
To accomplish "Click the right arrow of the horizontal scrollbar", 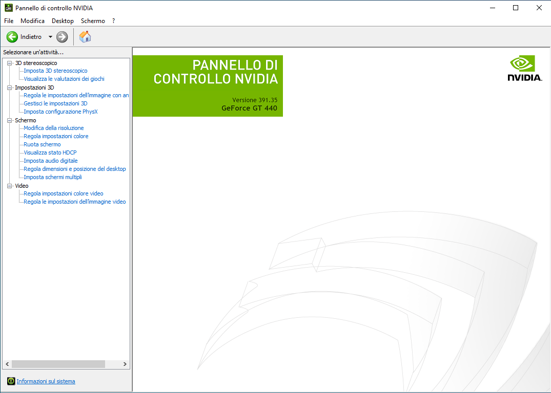I will click(x=125, y=364).
